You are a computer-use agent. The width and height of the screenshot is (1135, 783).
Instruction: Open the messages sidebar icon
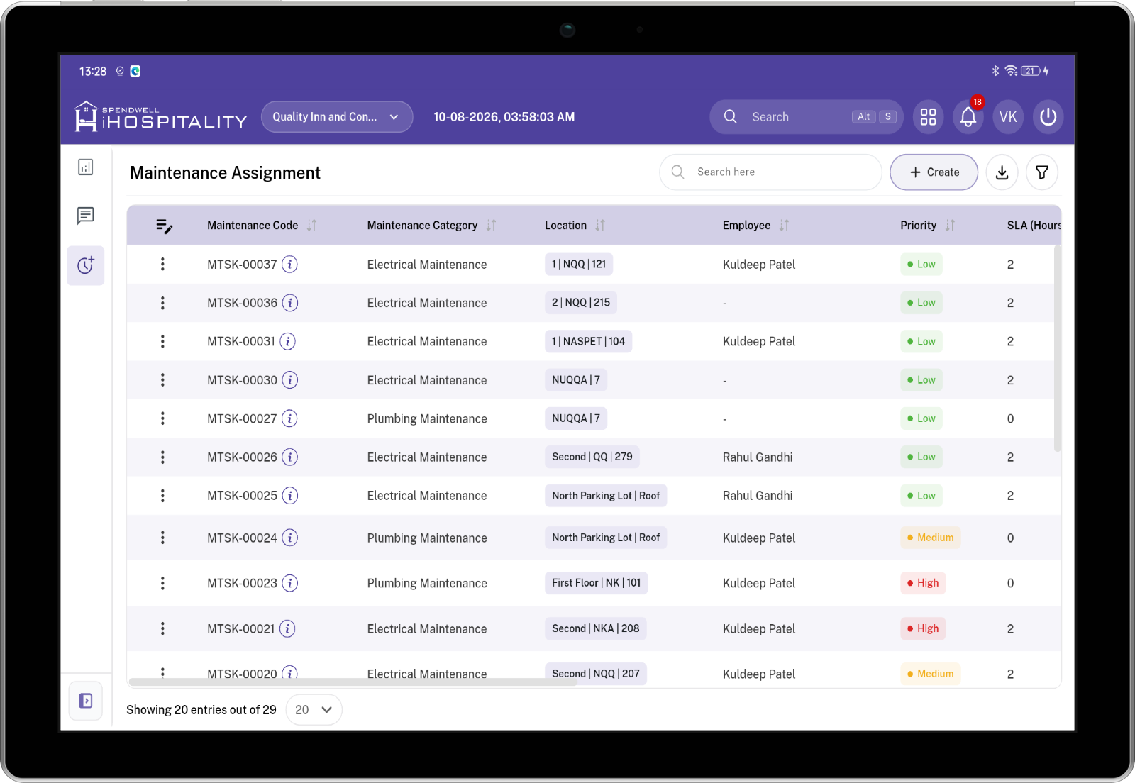86,216
